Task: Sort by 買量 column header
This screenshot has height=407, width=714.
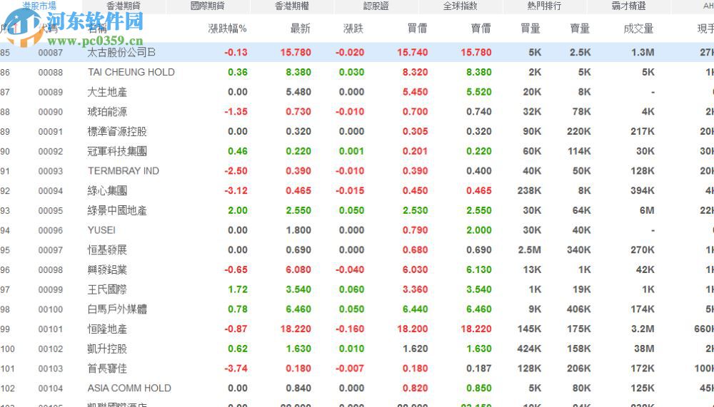Action: [531, 29]
